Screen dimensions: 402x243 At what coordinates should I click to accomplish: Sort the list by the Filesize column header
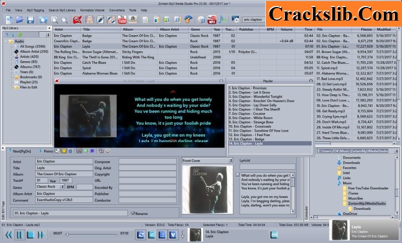(x=363, y=30)
